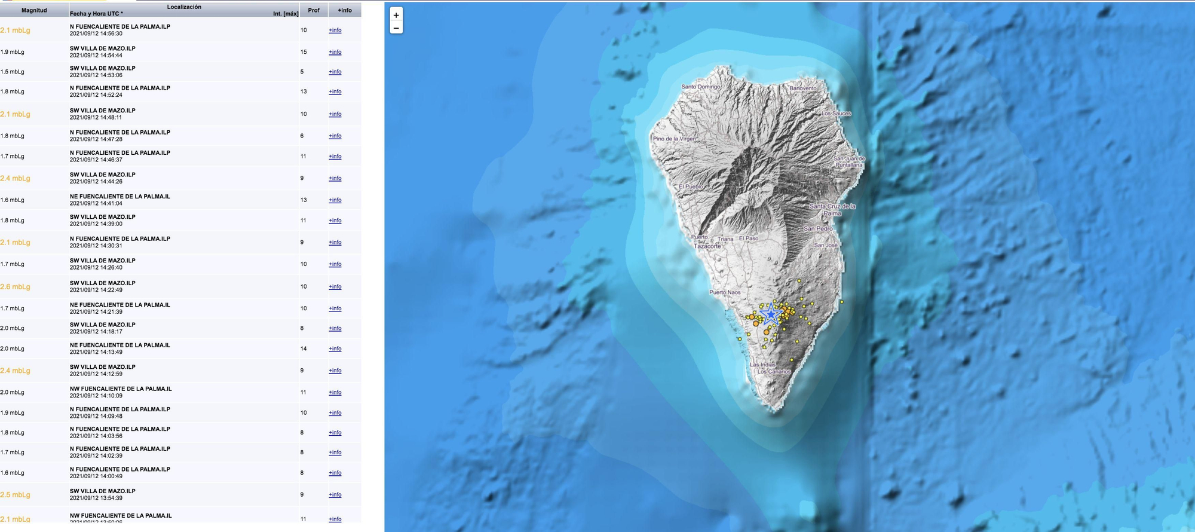1195x532 pixels.
Task: Click Barlovento label on map
Action: (803, 88)
